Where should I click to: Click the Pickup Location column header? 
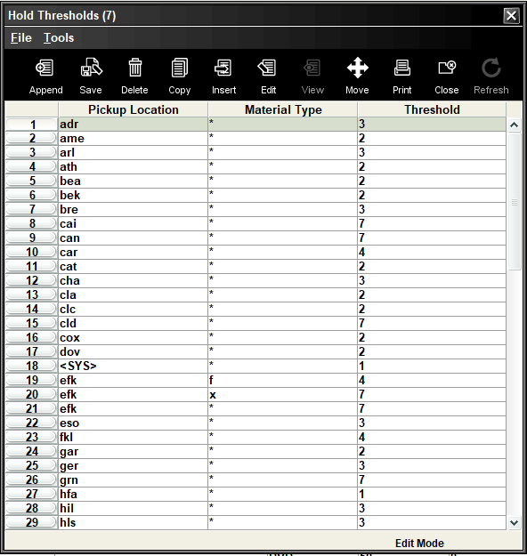pos(133,109)
